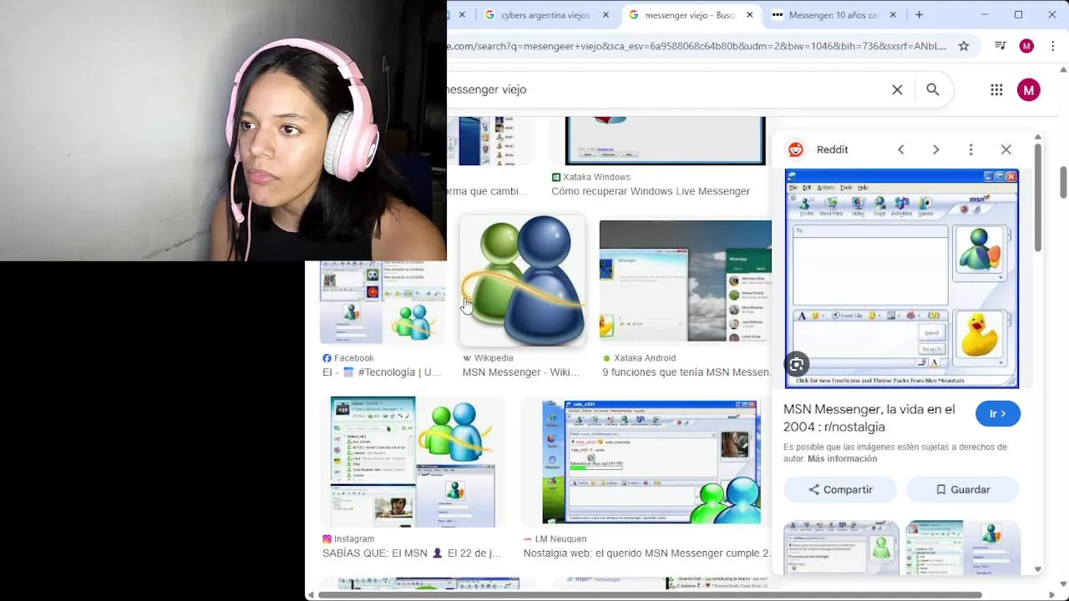Viewport: 1069px width, 601px height.
Task: Click 'SABÍAS QUE: El MSN' result title
Action: pyautogui.click(x=412, y=553)
